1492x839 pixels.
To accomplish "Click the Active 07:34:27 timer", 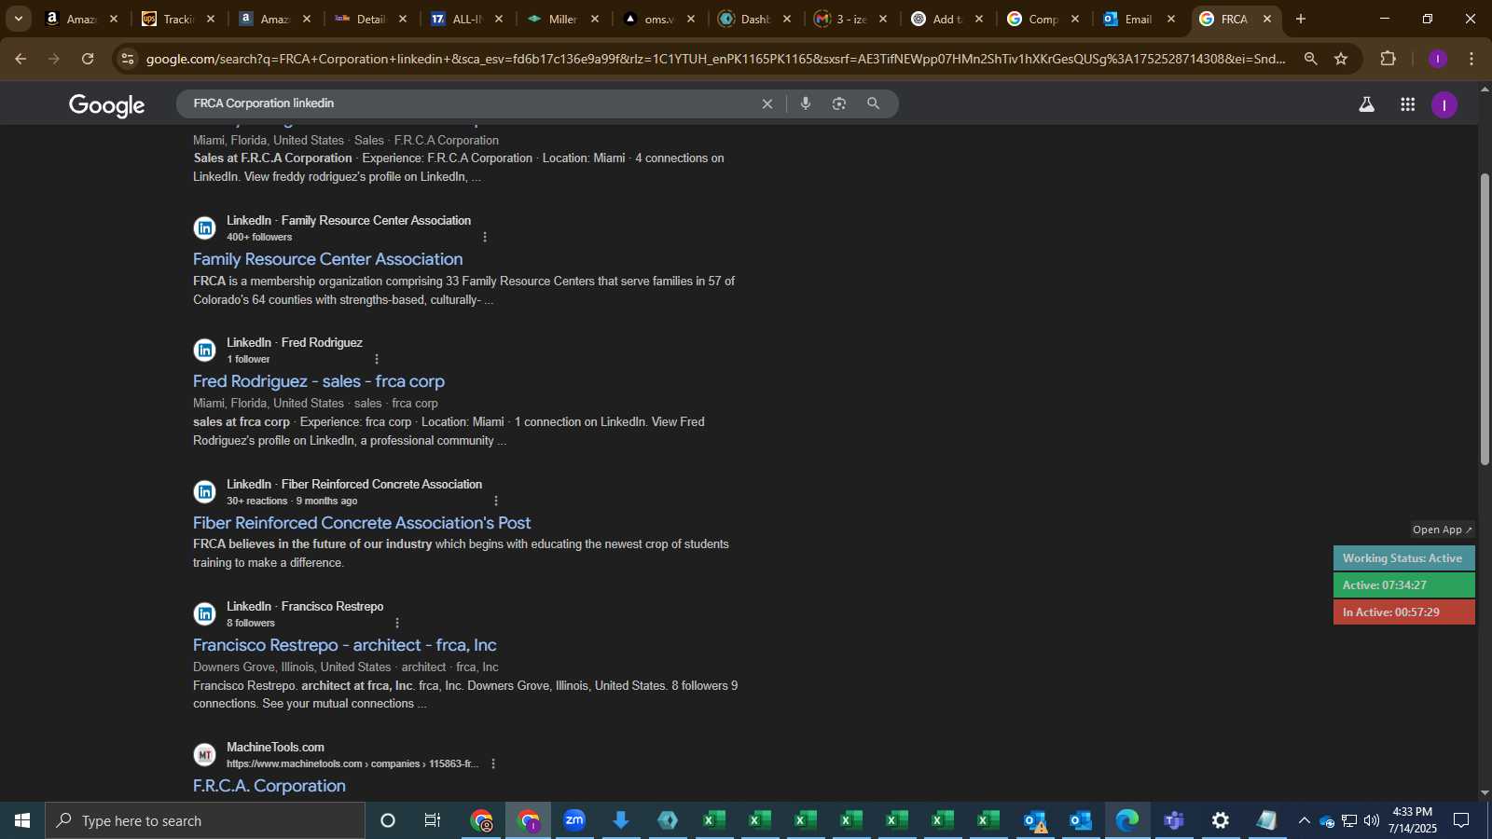I will click(x=1403, y=585).
